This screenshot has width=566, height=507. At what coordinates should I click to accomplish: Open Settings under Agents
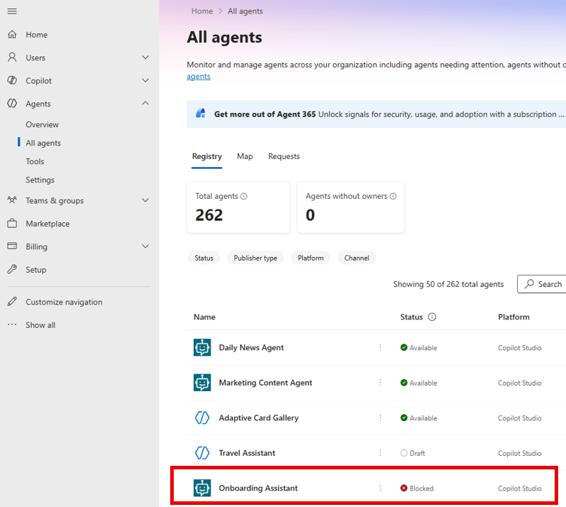40,180
